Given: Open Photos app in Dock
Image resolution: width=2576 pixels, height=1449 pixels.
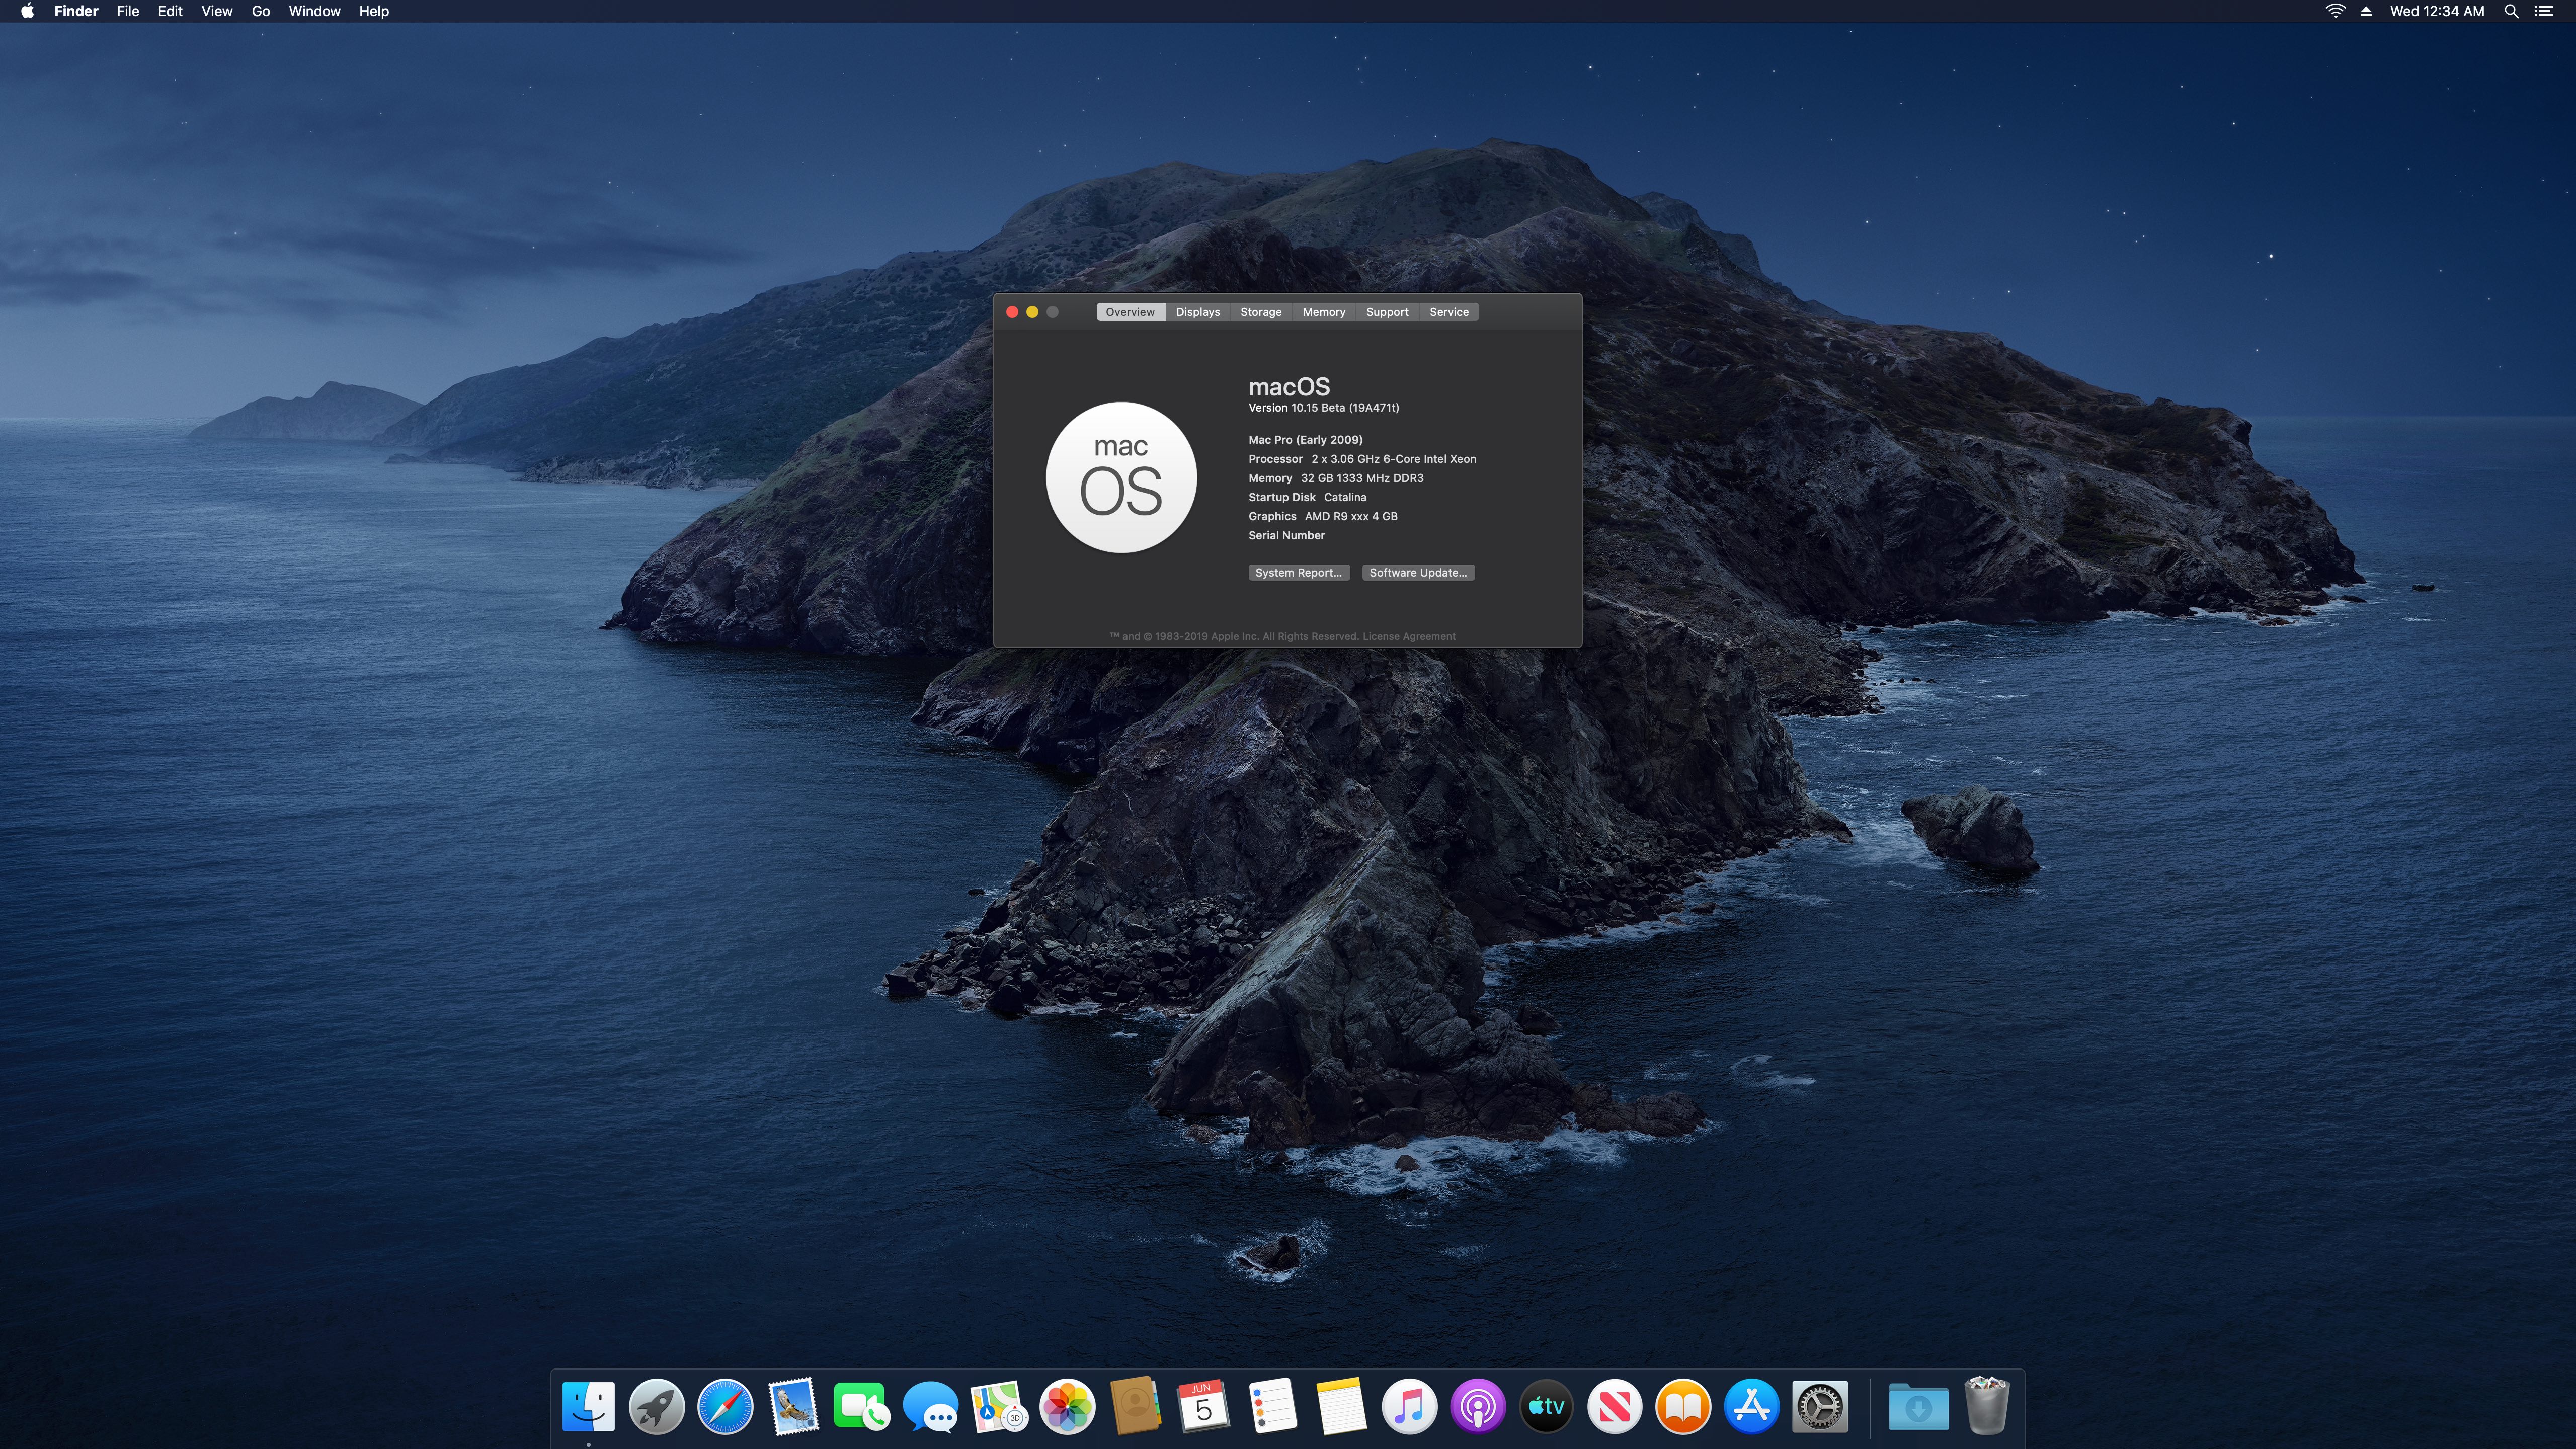Looking at the screenshot, I should (x=1067, y=1407).
